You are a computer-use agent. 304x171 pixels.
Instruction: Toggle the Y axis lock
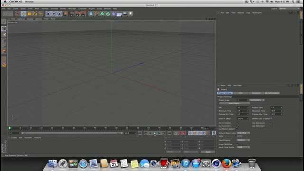[54, 14]
